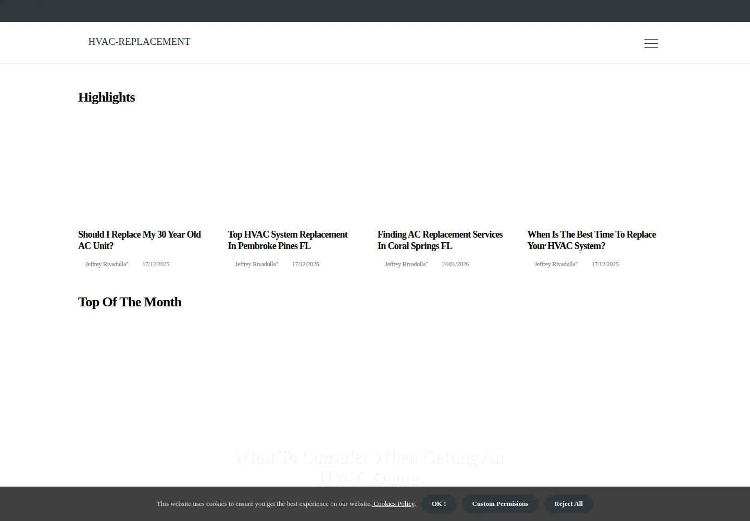Screen dimensions: 750x521
Task: Click the 17/12/2025 date under Pembroke Pines article
Action: coord(305,264)
